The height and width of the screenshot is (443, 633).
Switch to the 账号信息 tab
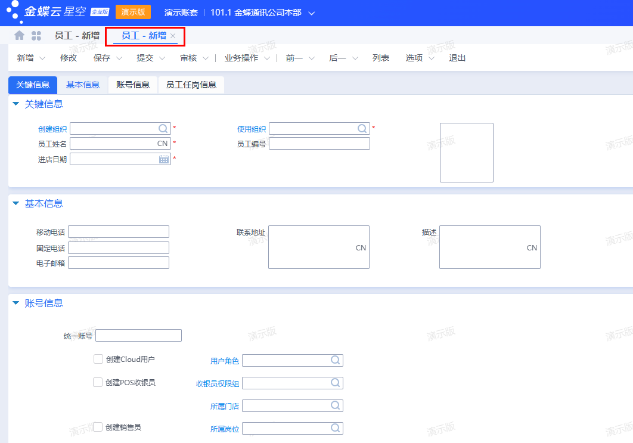[x=132, y=85]
